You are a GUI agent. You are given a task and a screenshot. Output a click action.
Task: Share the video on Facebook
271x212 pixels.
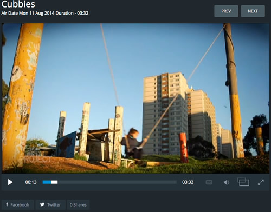coord(18,205)
